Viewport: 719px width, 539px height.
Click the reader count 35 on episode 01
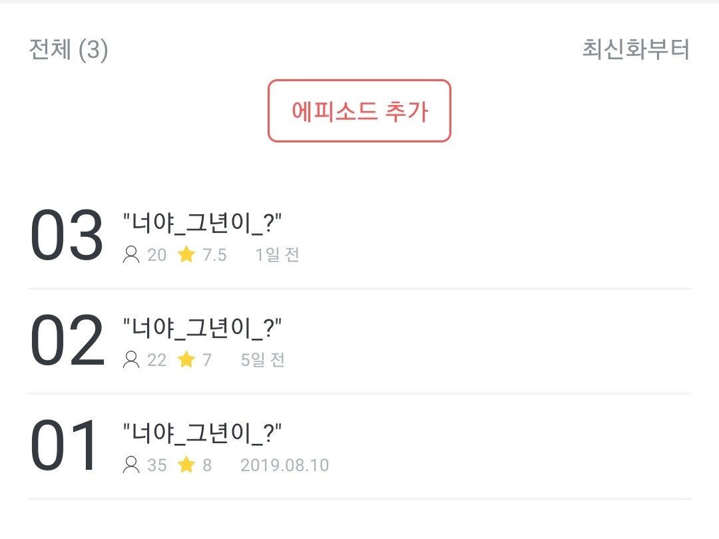point(157,465)
